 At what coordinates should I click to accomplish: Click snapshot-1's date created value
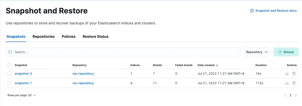pos(221,83)
